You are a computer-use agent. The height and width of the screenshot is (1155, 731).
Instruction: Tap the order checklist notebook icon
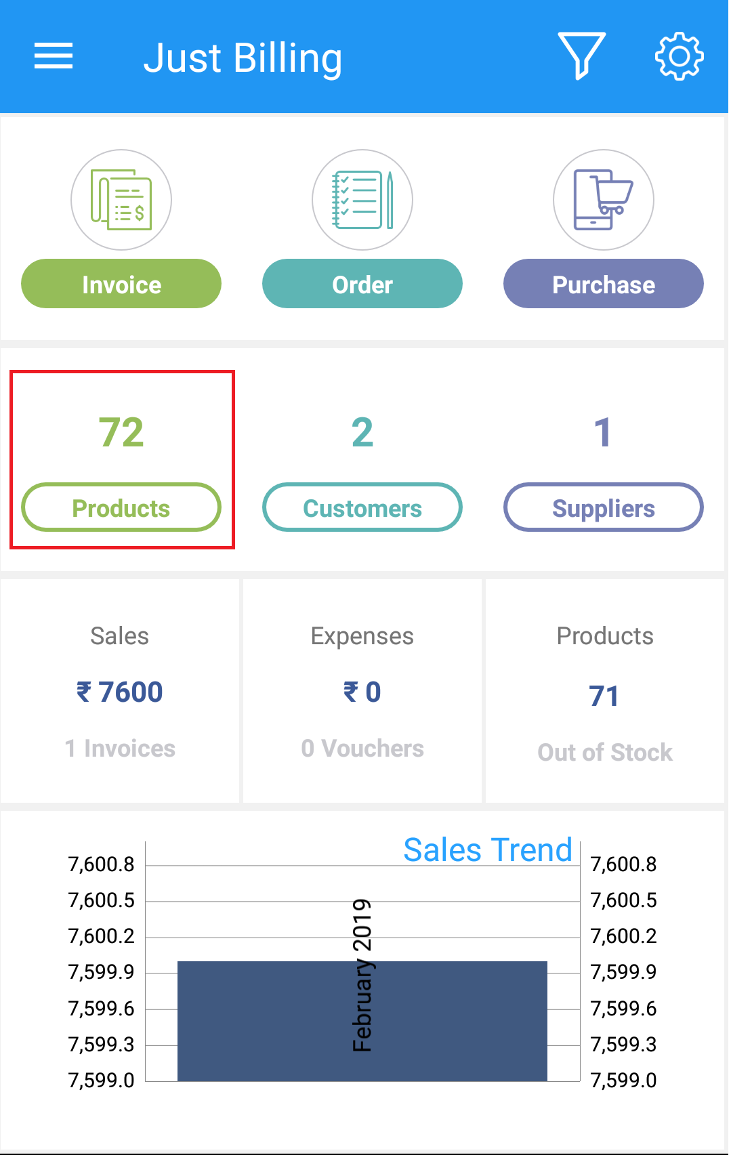(362, 200)
